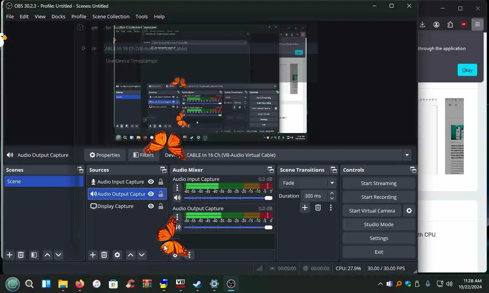The width and height of the screenshot is (489, 293).
Task: Open Firefox extensions icon in browser window
Action: coord(450,24)
